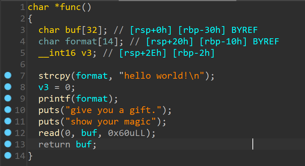Toggle breakpoint dot on line 8

pos(8,87)
